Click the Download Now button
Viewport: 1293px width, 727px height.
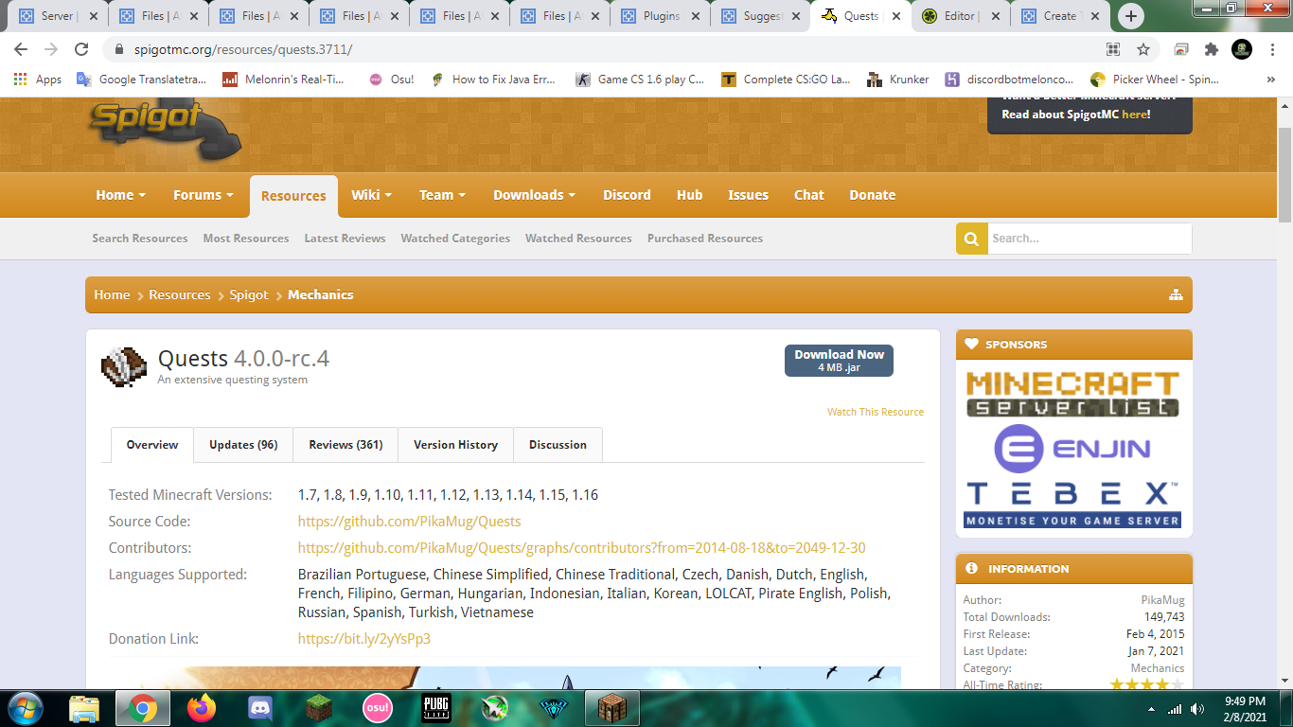(839, 361)
